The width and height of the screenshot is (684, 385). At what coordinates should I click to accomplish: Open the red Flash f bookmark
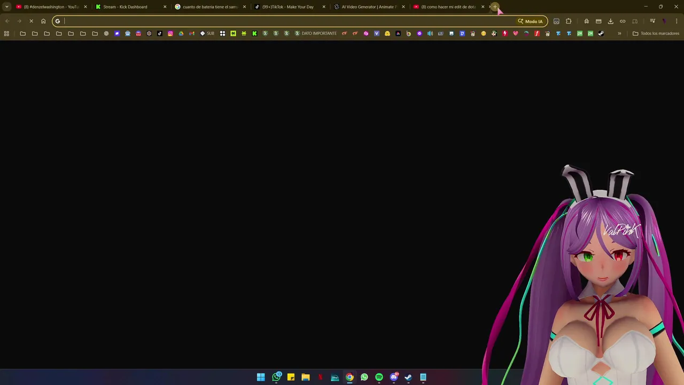pos(537,34)
